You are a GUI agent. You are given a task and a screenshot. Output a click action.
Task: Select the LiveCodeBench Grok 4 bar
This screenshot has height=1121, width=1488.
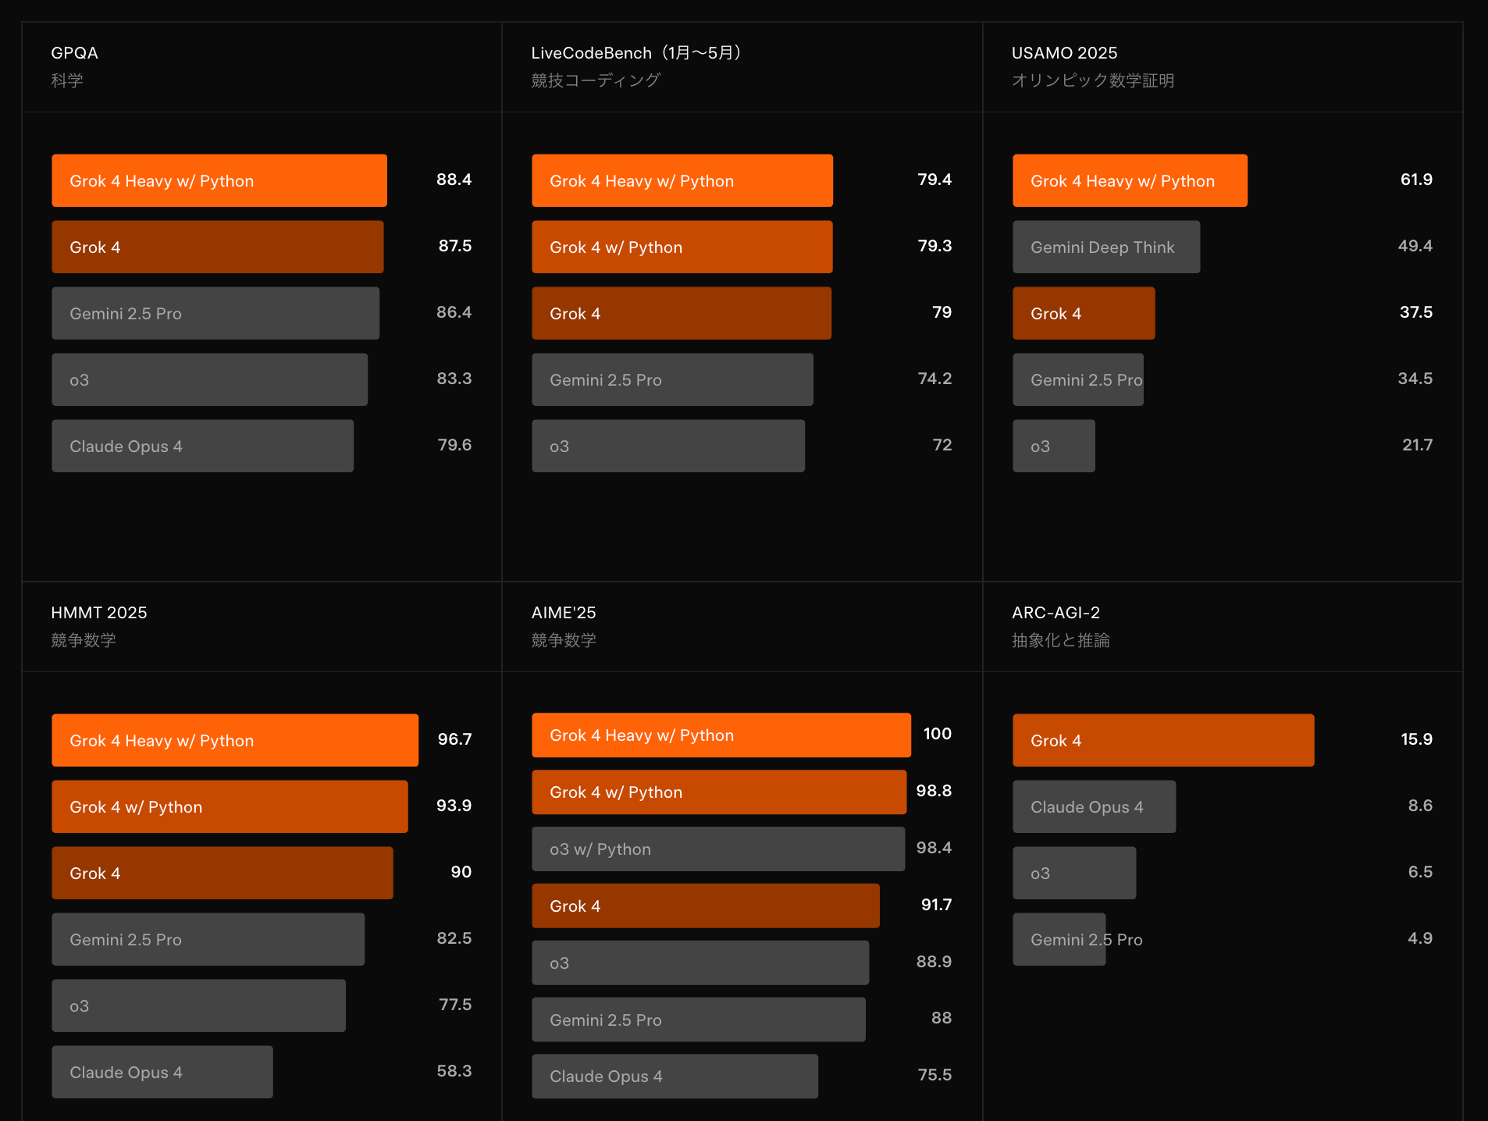[x=682, y=313]
